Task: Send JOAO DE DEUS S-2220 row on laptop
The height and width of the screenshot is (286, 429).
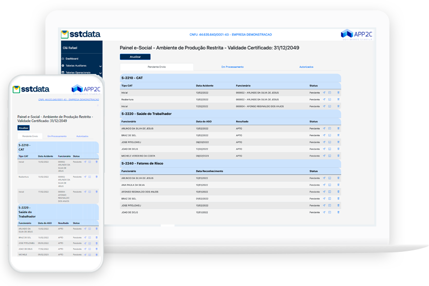Action: point(324,149)
